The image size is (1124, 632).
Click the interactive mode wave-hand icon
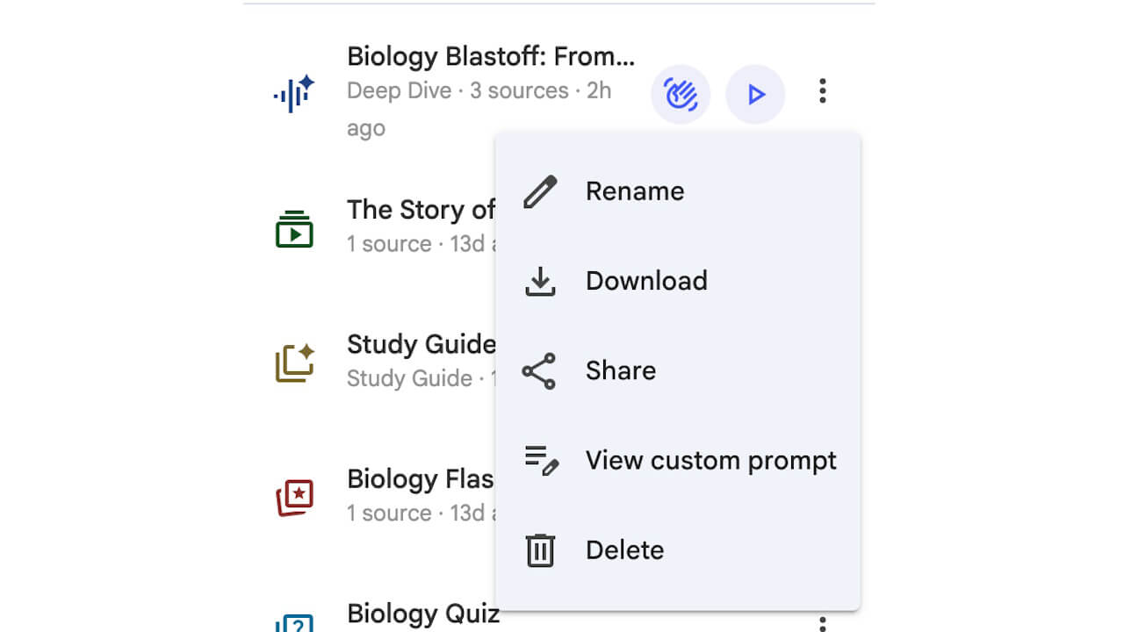click(x=681, y=94)
